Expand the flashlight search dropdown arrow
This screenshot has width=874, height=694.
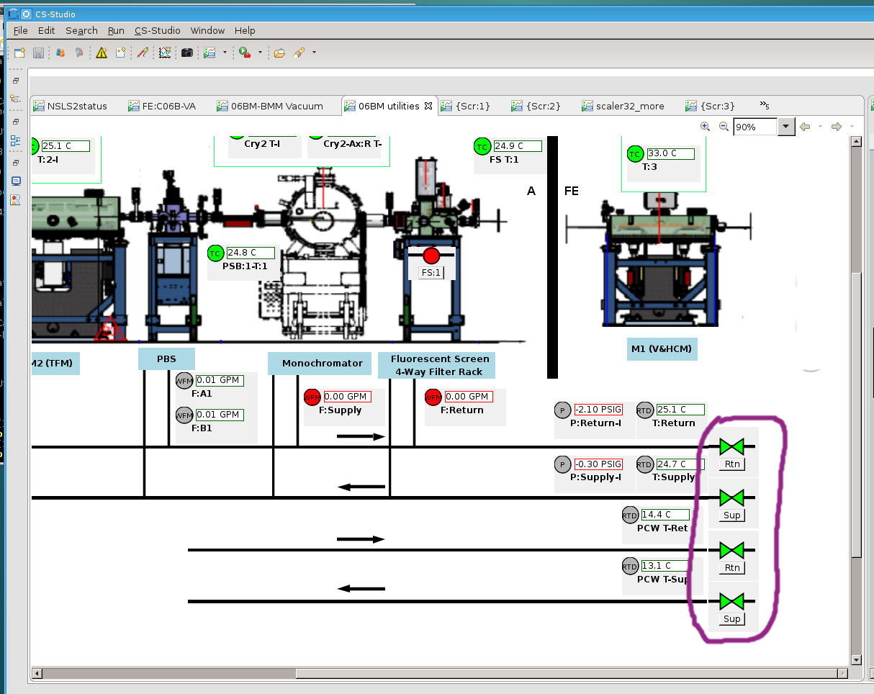(314, 53)
